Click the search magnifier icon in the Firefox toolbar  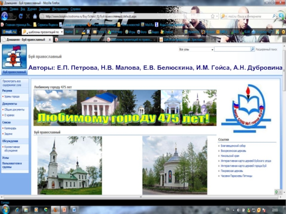tap(274, 16)
